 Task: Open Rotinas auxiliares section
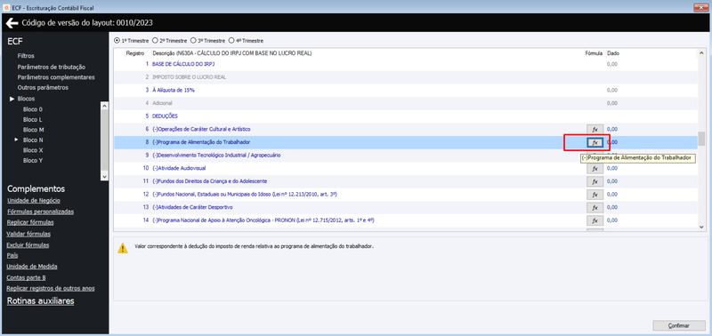pos(41,301)
